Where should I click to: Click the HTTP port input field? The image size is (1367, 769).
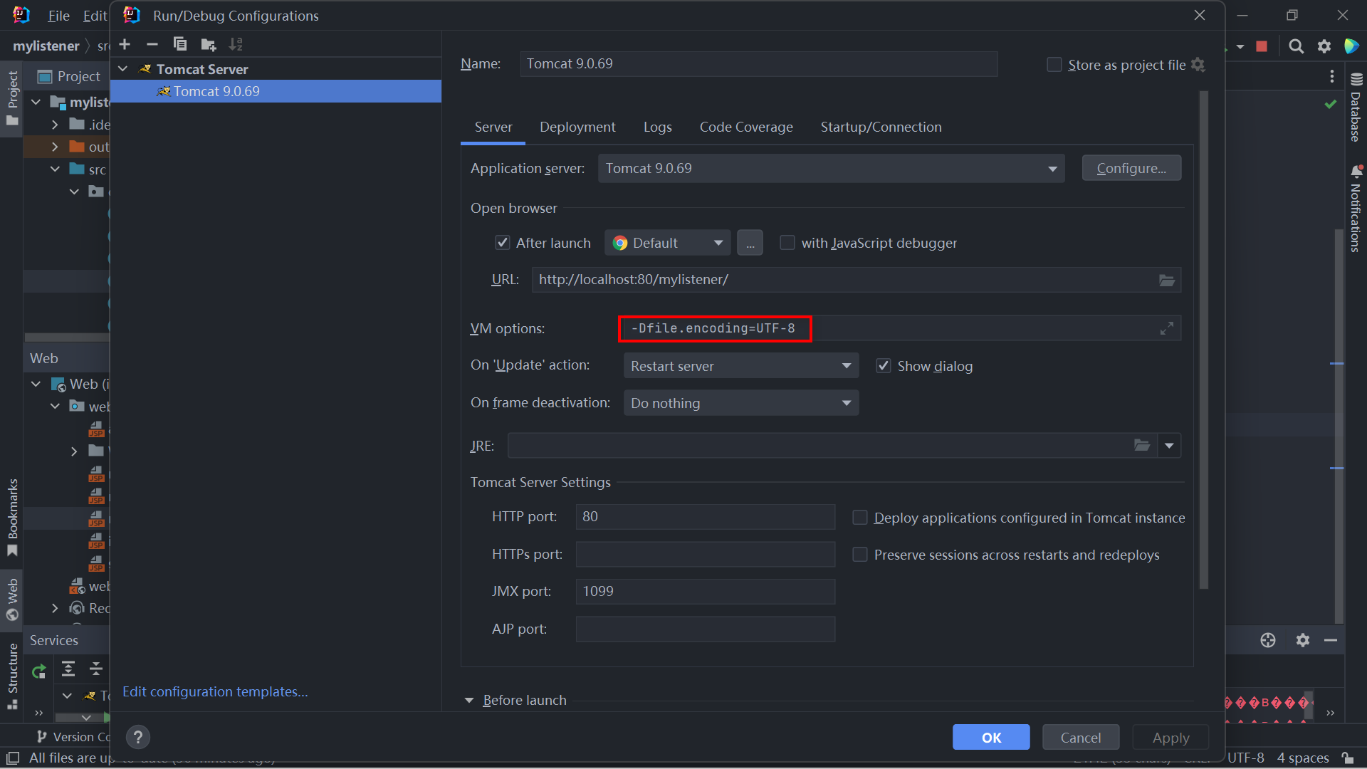(x=705, y=517)
